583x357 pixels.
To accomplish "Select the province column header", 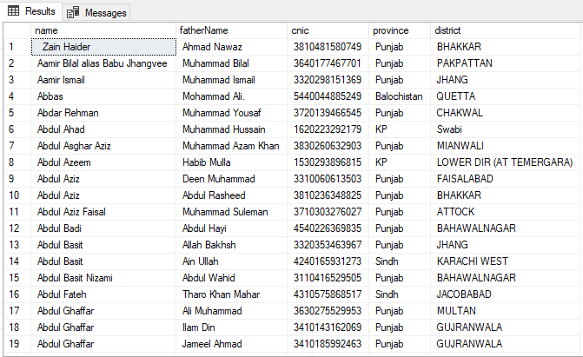I will click(x=399, y=30).
